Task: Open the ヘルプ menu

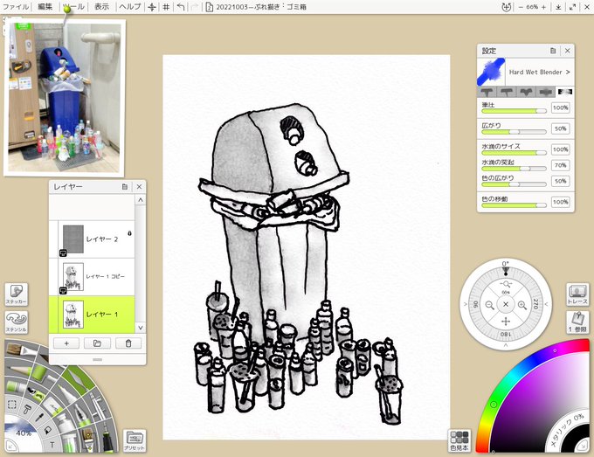Action: (130, 7)
